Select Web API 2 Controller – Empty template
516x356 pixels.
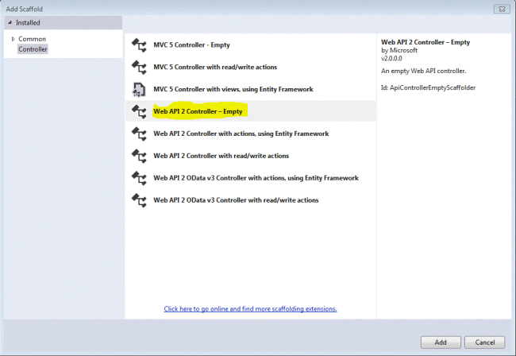[x=250, y=111]
